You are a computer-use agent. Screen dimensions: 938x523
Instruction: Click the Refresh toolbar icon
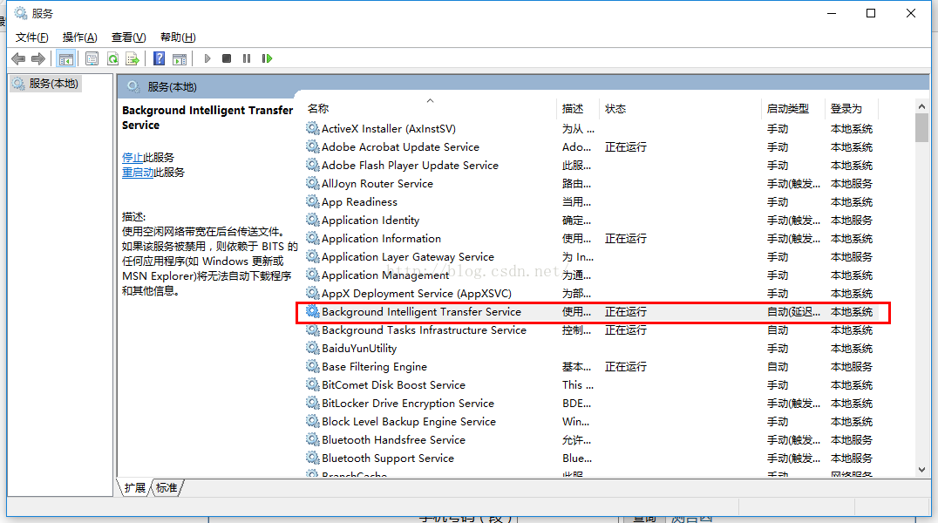[x=112, y=58]
